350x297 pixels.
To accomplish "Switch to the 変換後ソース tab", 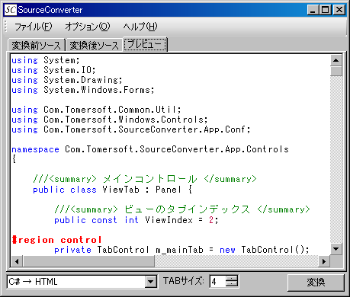I will pos(95,45).
